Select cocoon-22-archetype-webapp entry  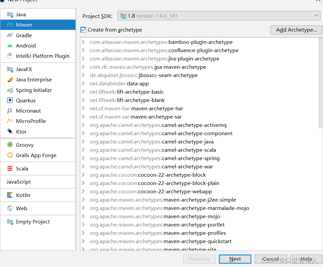pyautogui.click(x=151, y=191)
